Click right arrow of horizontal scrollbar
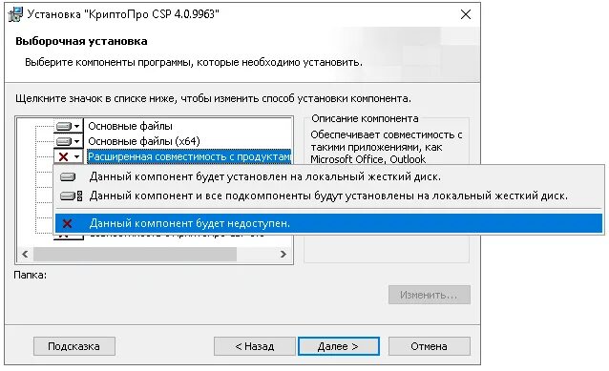Screen dimensions: 609x371 [283, 255]
